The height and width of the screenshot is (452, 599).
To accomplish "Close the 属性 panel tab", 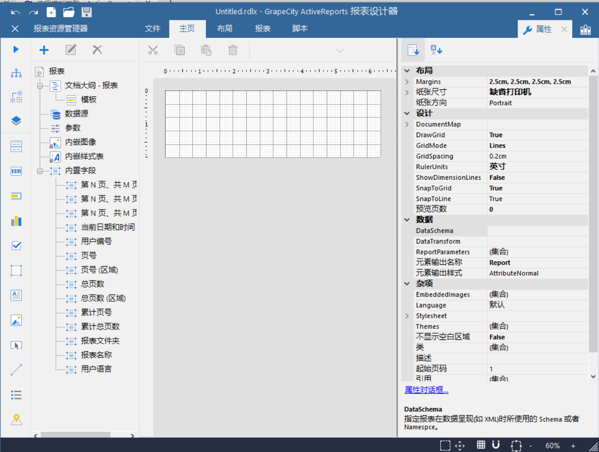I will pyautogui.click(x=564, y=29).
